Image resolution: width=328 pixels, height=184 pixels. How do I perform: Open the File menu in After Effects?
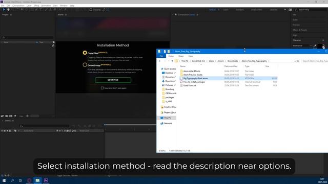(x=3, y=6)
